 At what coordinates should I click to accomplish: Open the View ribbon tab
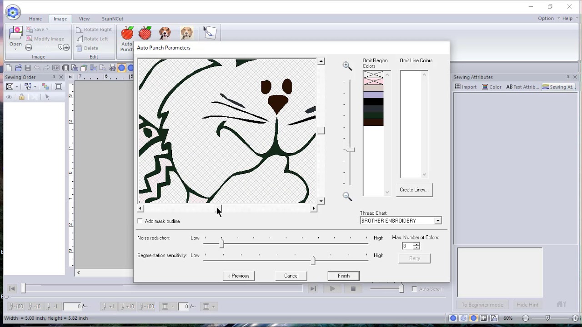84,19
